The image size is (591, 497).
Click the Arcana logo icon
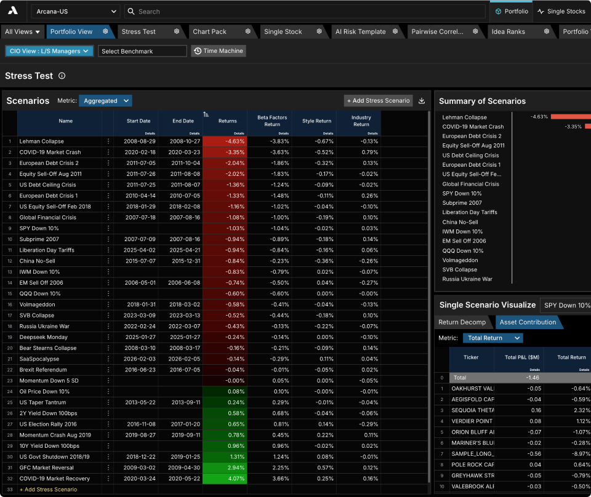pyautogui.click(x=13, y=11)
